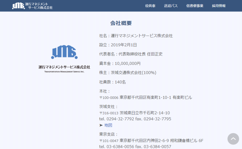The image size is (242, 149).
Task: Click the Transportation Management Service Inc. caption
Action: [x=64, y=71]
